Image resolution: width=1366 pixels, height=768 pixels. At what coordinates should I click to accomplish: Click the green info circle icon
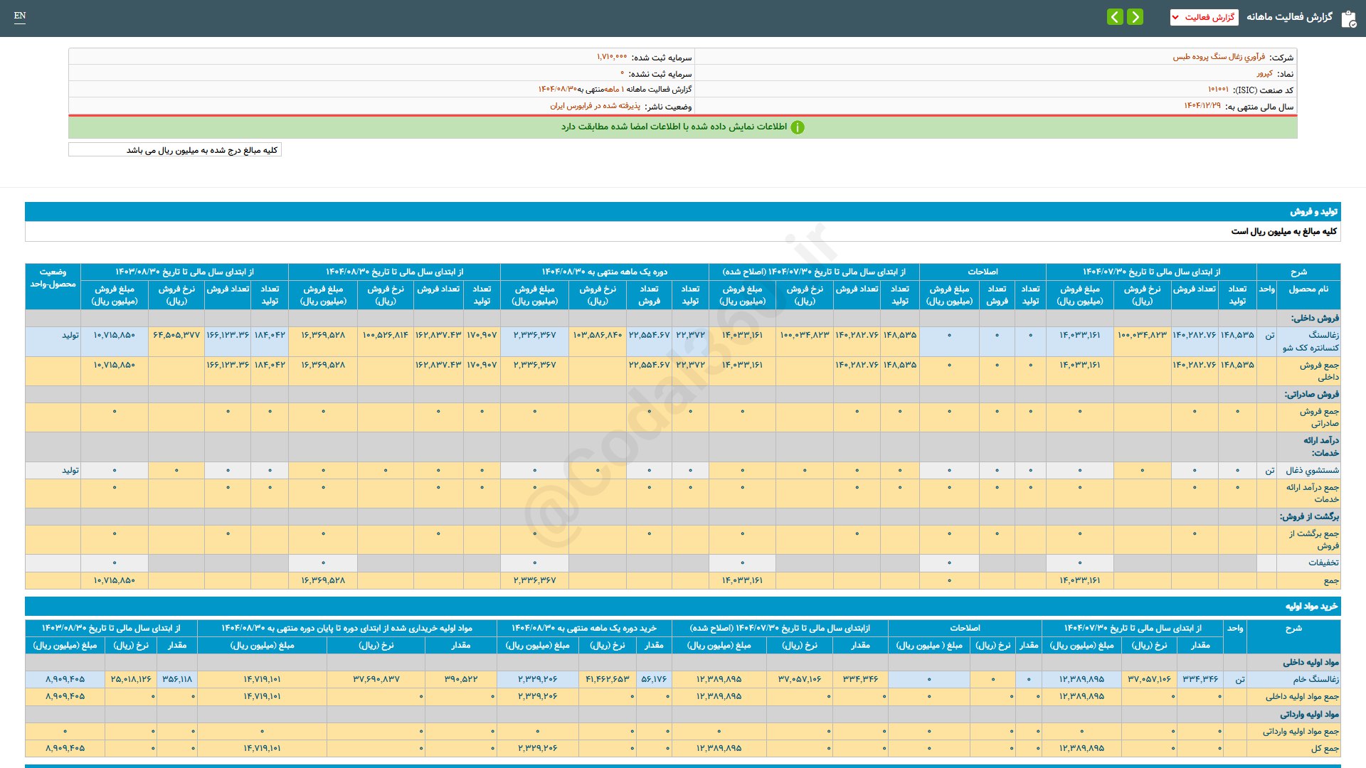[x=798, y=127]
